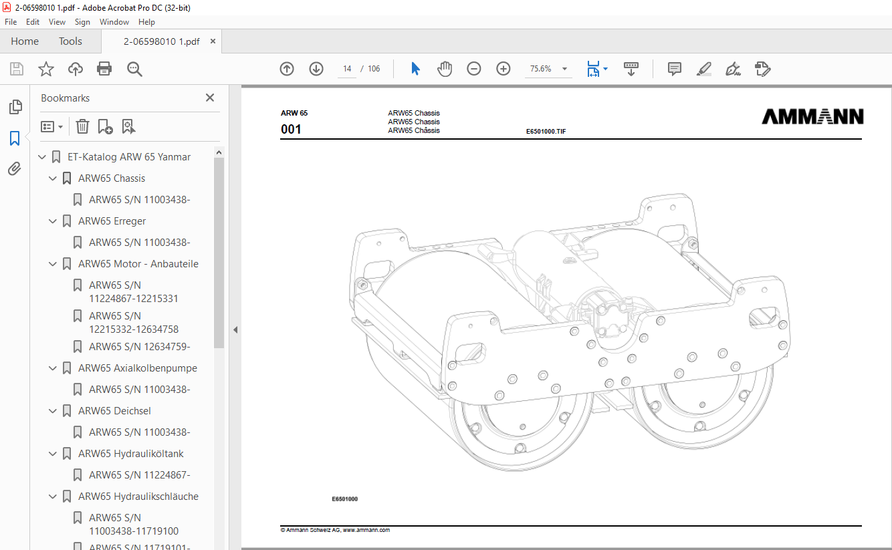Collapse ARW65 Axialkolbenpumpe bookmark

(53, 368)
